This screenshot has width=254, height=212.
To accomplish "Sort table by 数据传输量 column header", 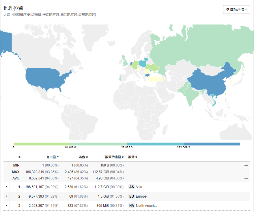I will pyautogui.click(x=114, y=157).
